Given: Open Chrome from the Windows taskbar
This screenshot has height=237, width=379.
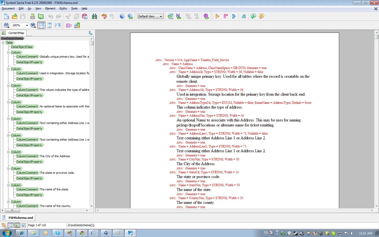Looking at the screenshot, I should click(x=82, y=233).
